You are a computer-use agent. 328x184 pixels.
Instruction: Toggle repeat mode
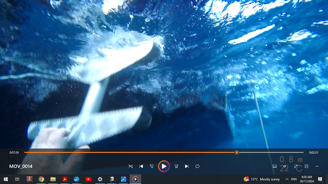tap(197, 166)
